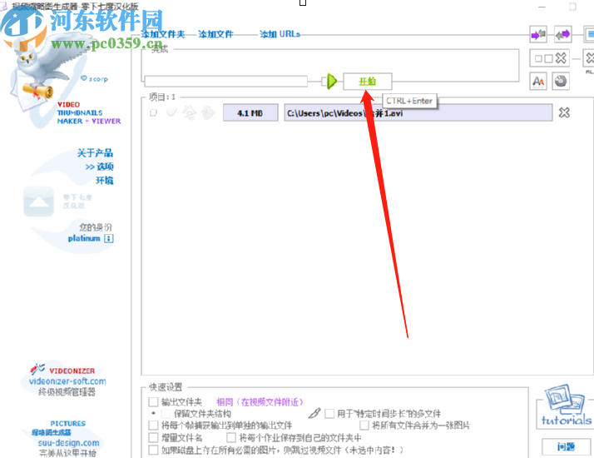
Task: Open the videonizer-soft.com link
Action: (x=67, y=381)
